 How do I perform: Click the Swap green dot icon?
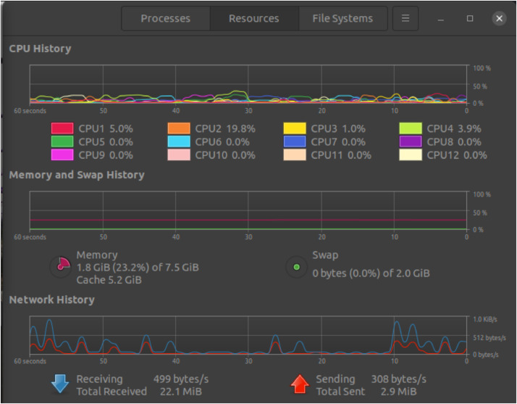tap(296, 267)
